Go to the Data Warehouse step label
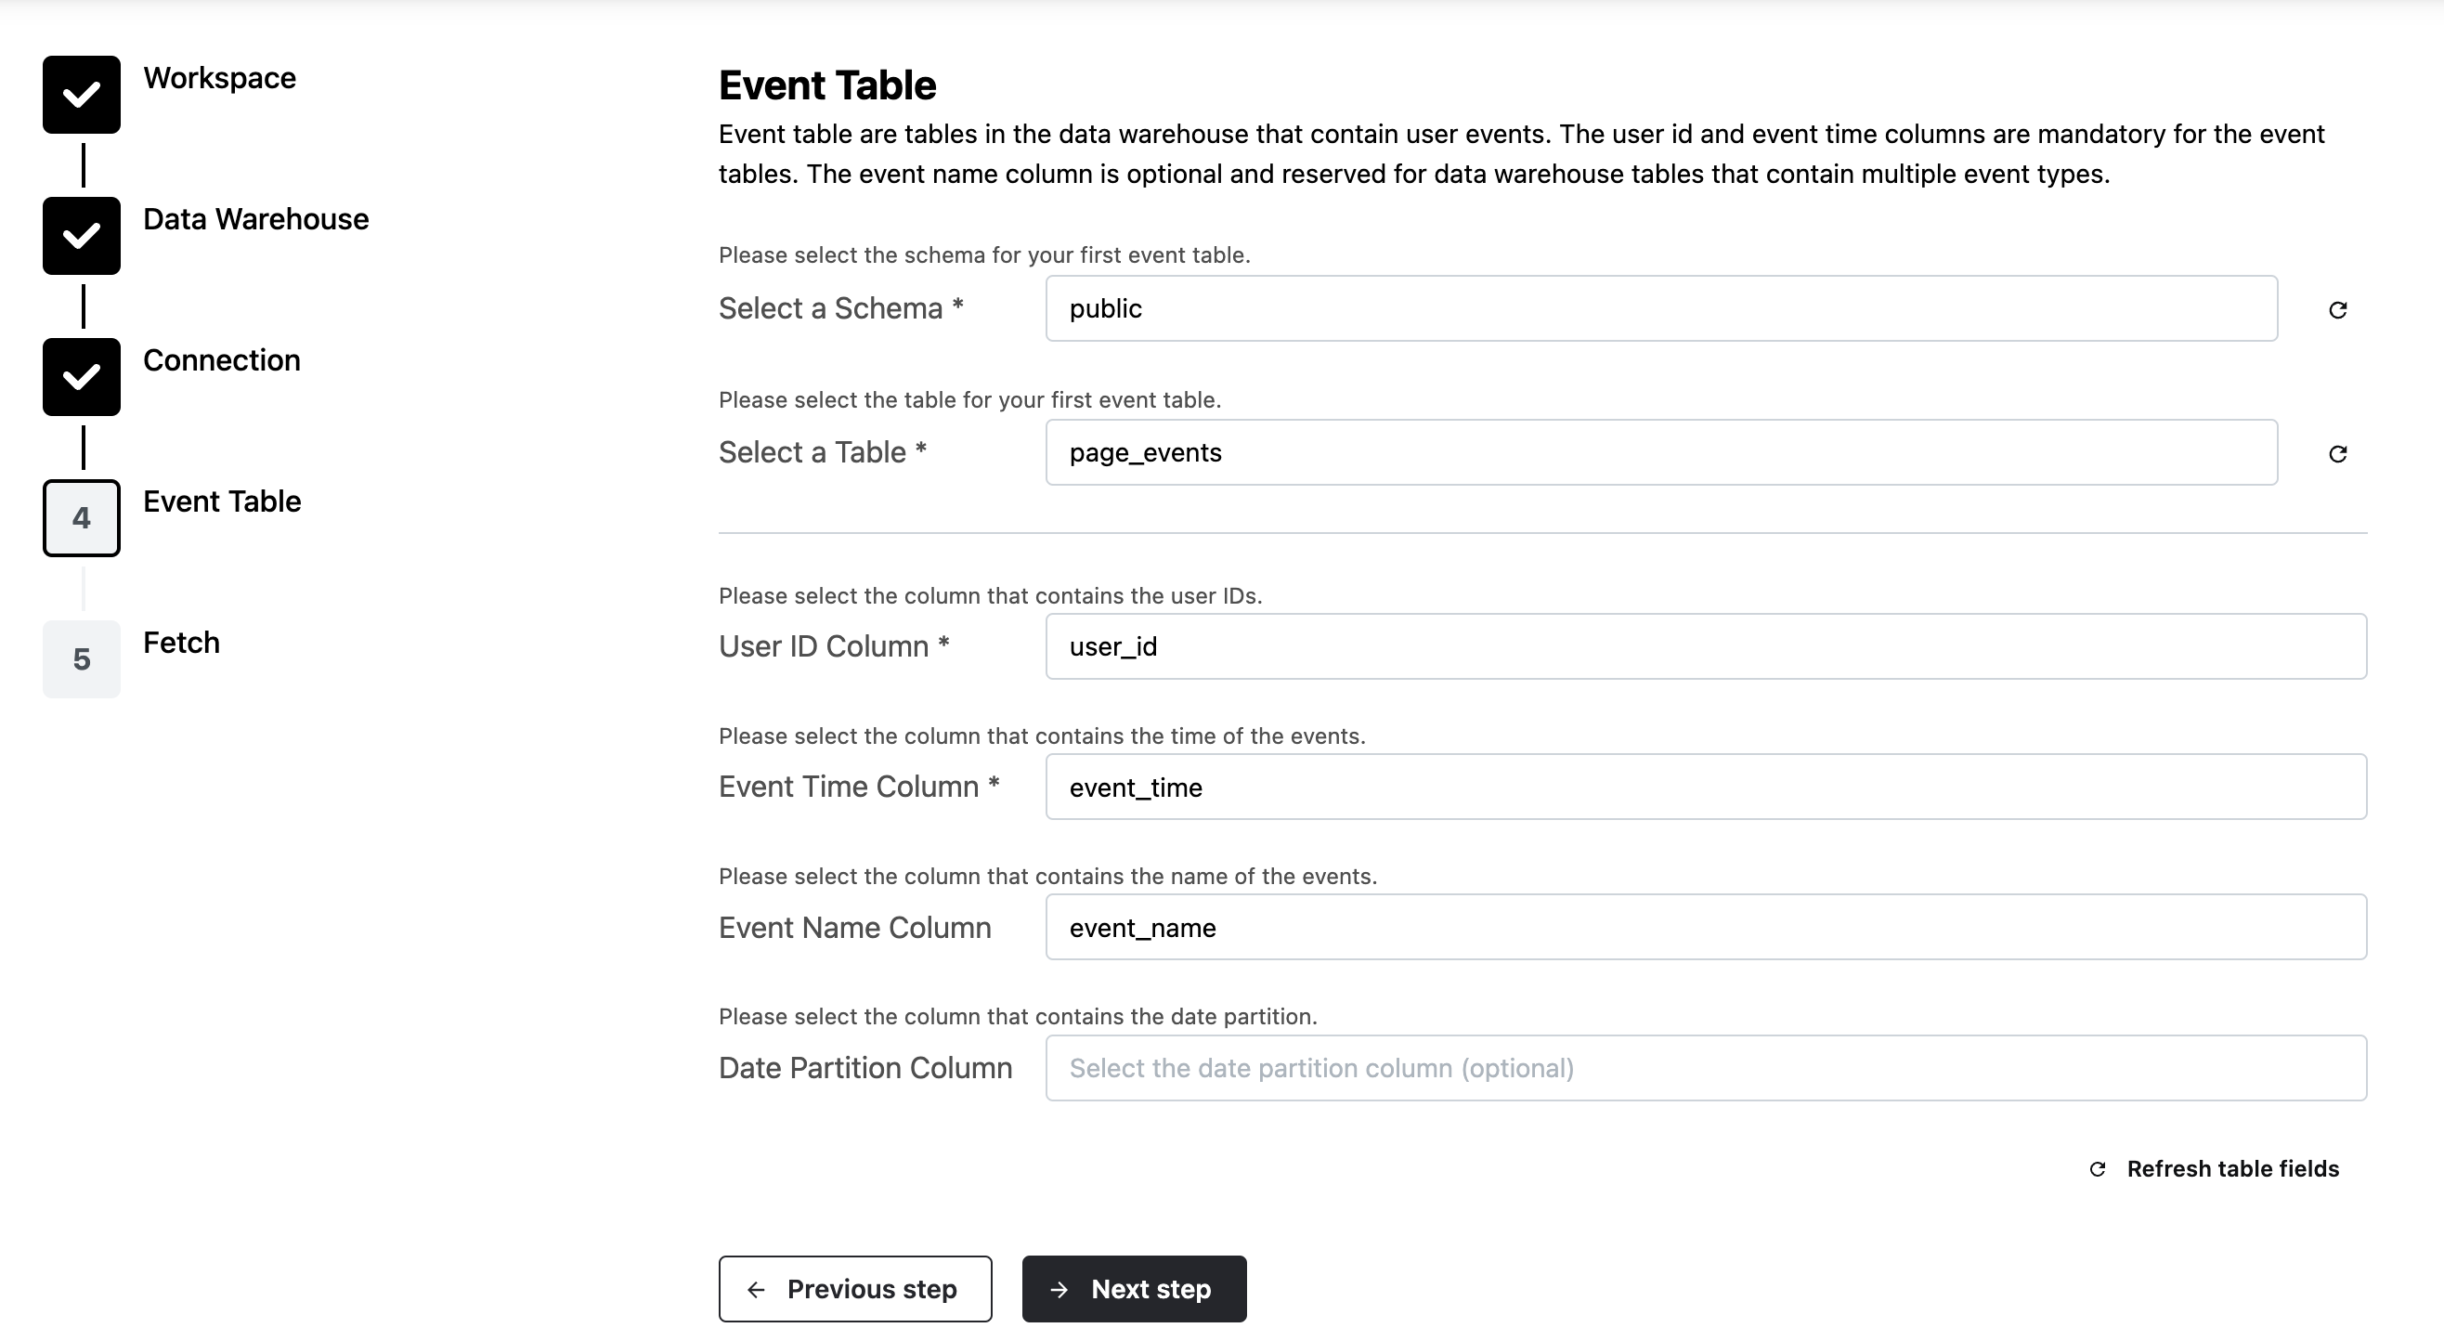2444x1328 pixels. coord(255,219)
